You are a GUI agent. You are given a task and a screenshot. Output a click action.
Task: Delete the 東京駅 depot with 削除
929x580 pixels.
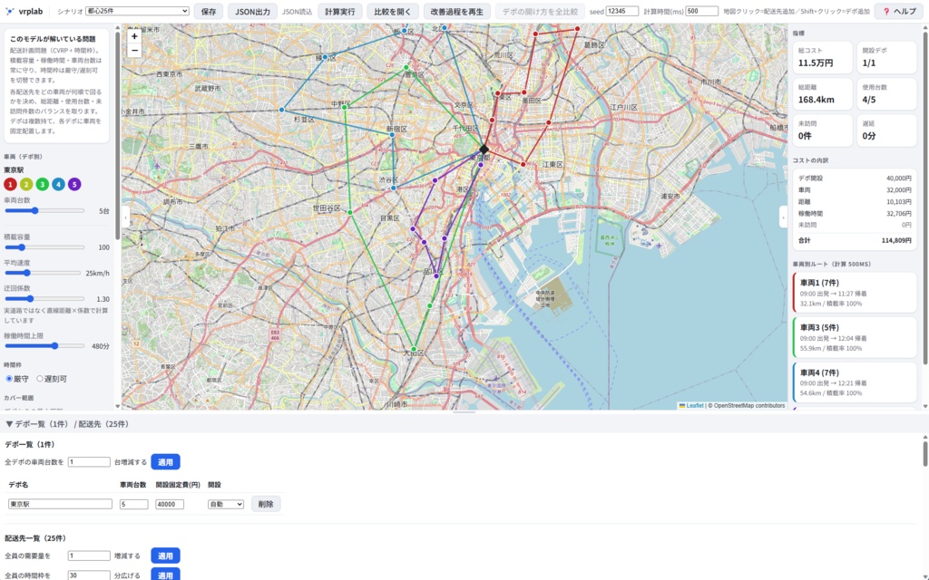[266, 504]
